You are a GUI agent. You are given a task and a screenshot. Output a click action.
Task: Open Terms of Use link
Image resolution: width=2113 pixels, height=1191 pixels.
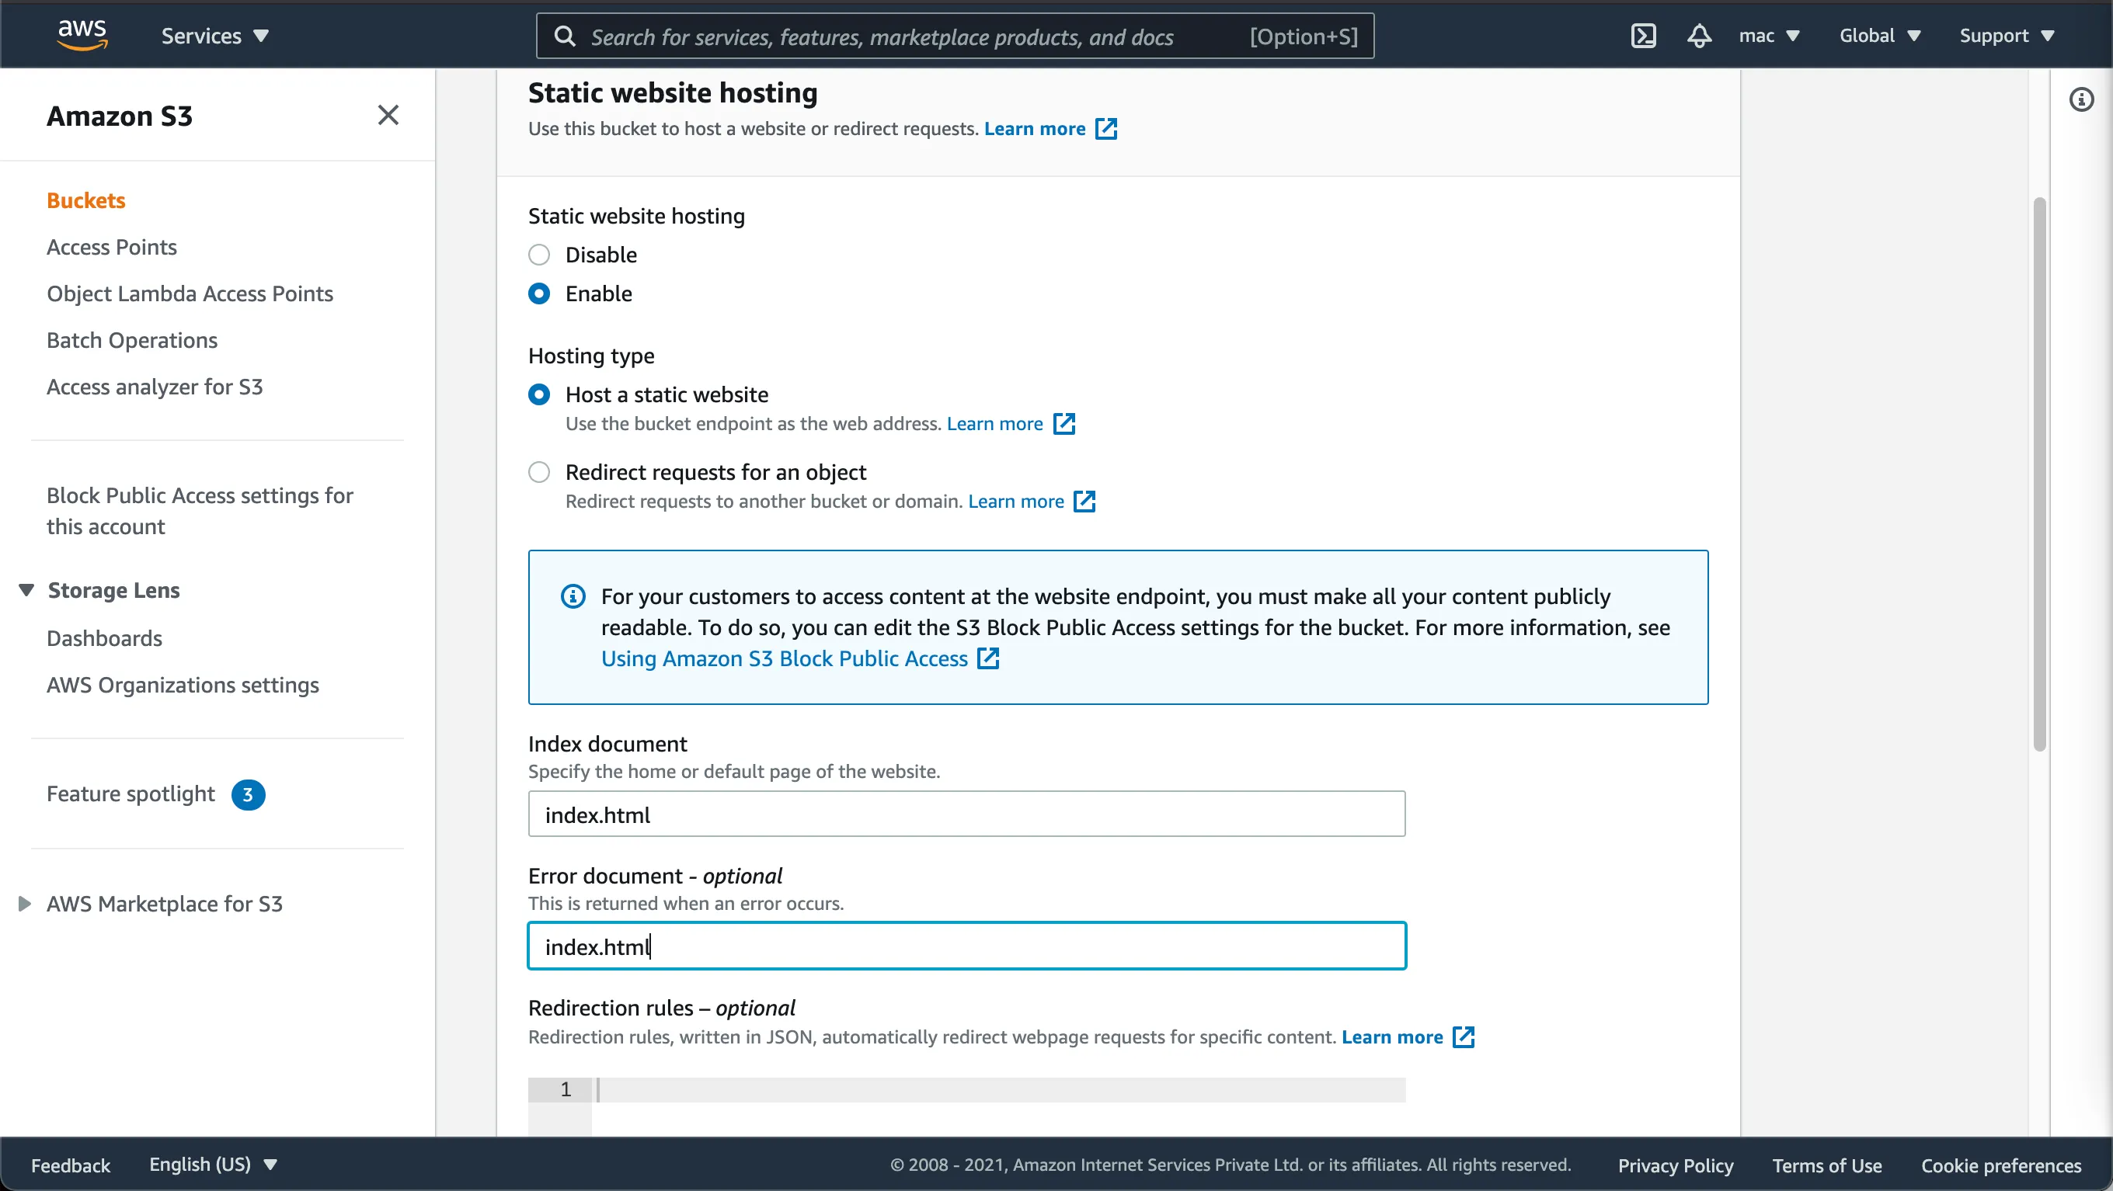[x=1826, y=1165]
